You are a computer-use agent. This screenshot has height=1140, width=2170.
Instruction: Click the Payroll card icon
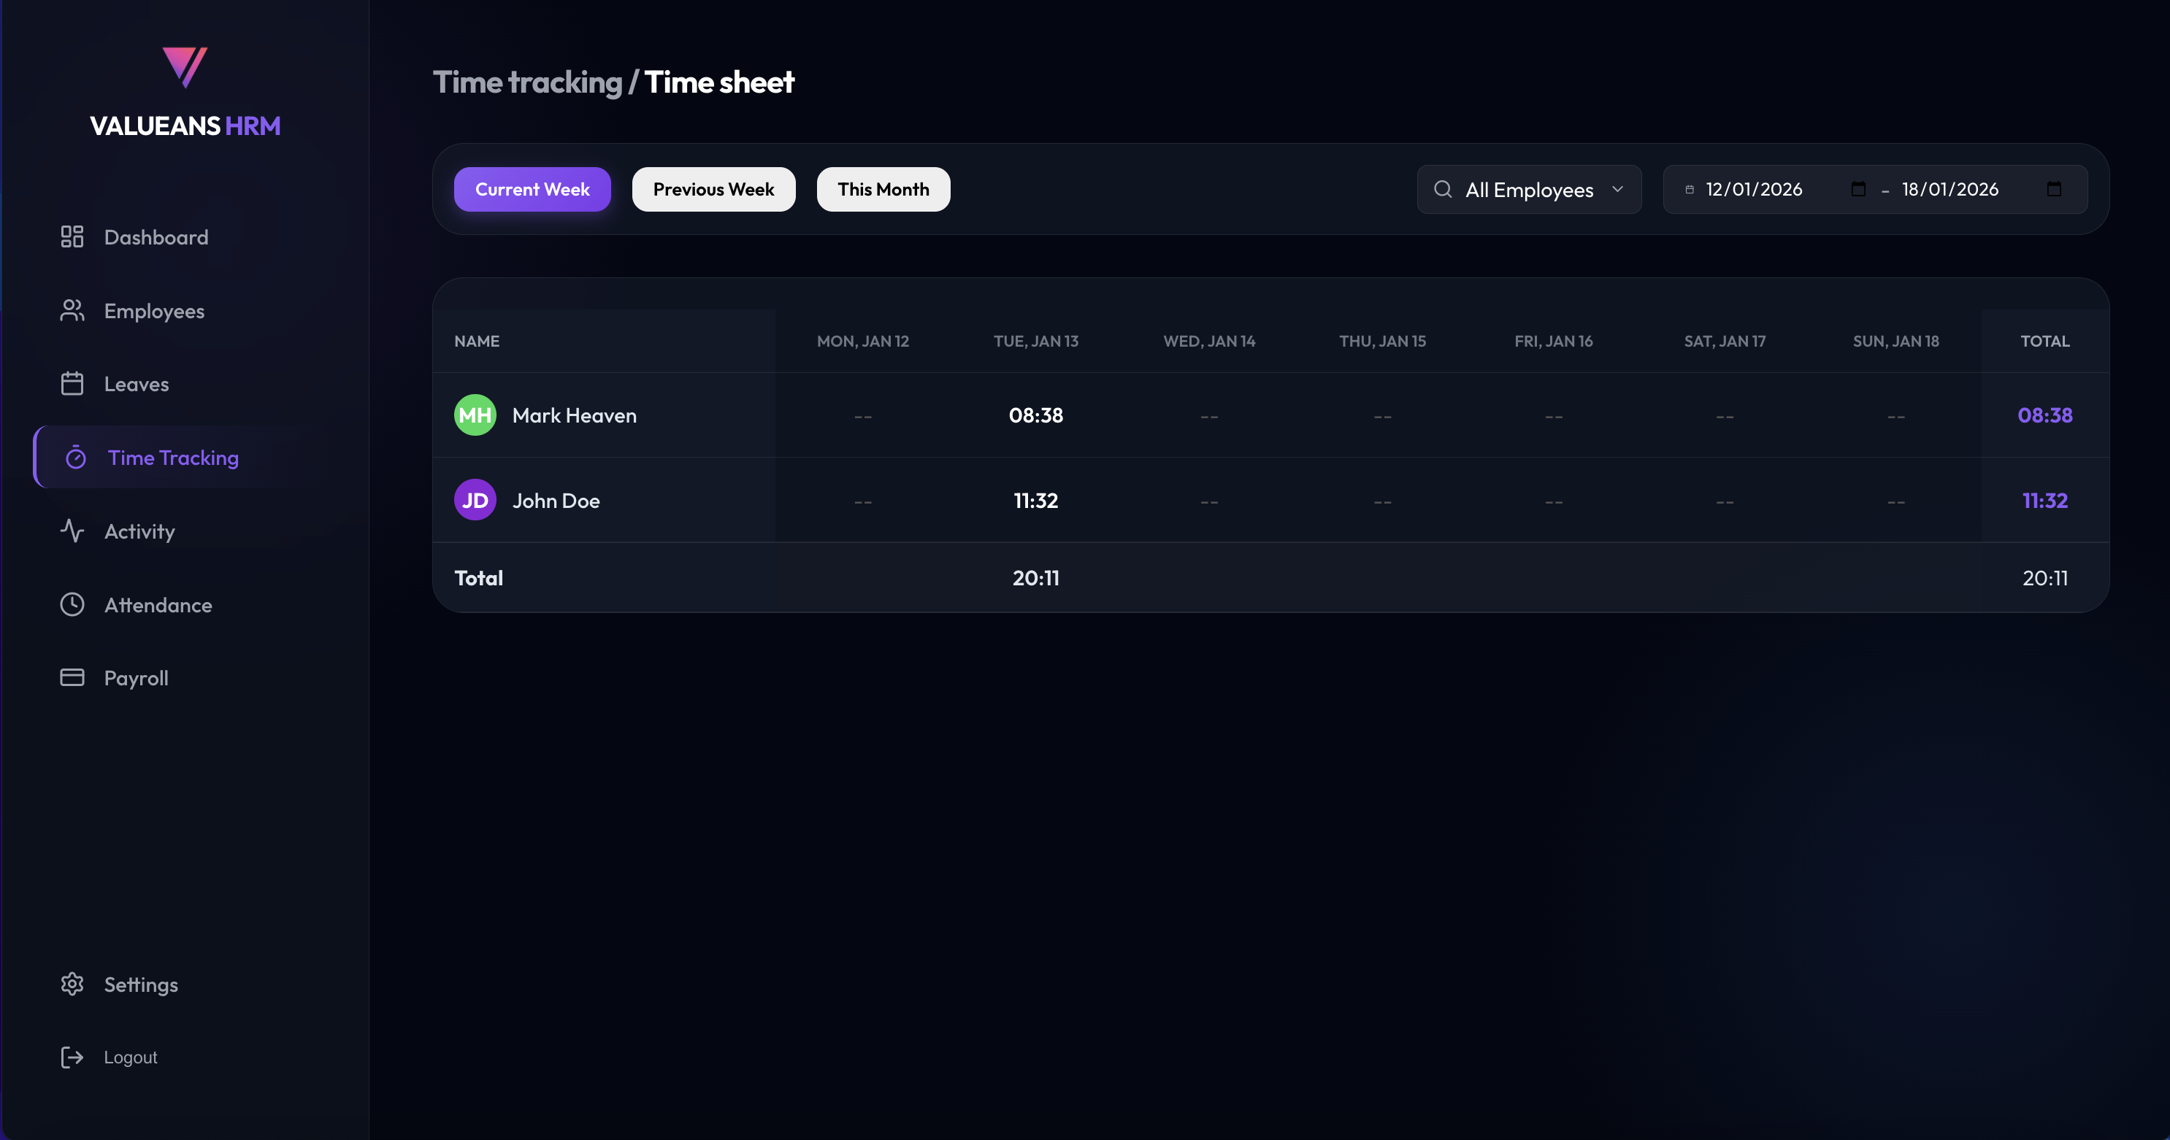(x=72, y=678)
